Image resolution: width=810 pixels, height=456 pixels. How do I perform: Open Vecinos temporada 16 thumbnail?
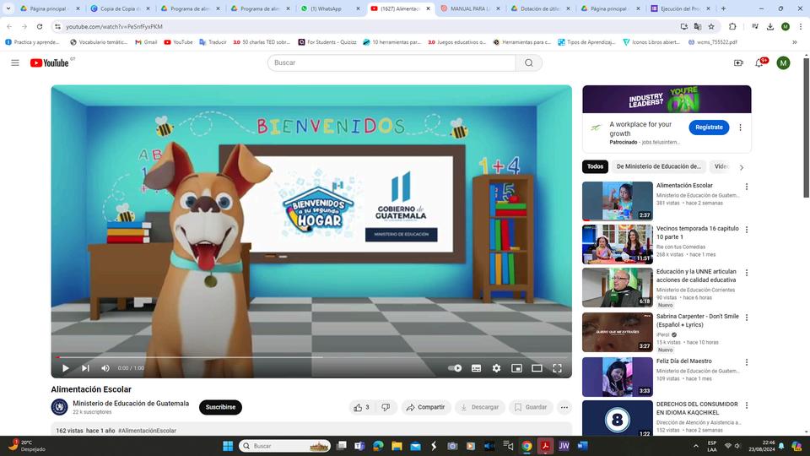(618, 244)
